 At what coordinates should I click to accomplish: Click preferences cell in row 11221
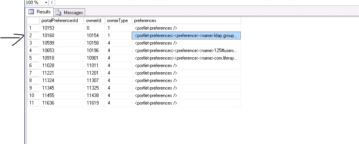click(186, 73)
